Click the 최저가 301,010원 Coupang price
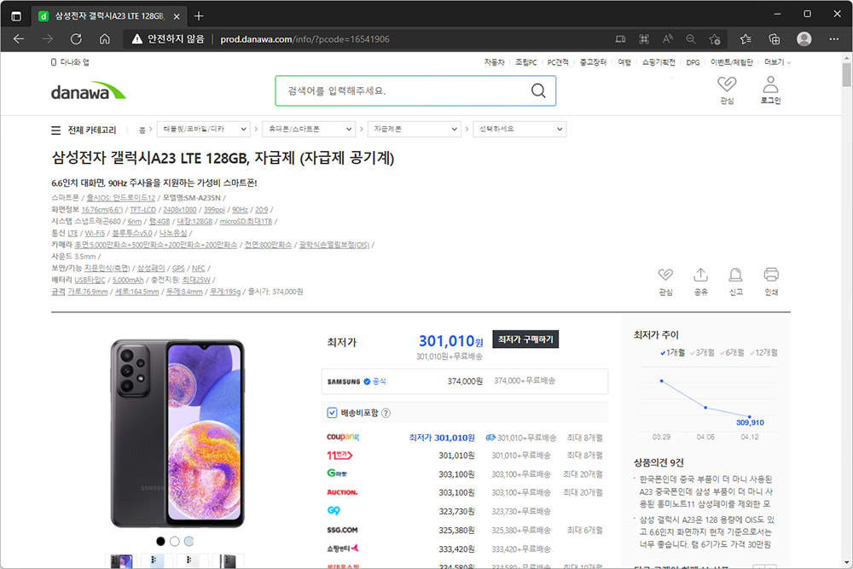This screenshot has width=853, height=569. (x=442, y=438)
